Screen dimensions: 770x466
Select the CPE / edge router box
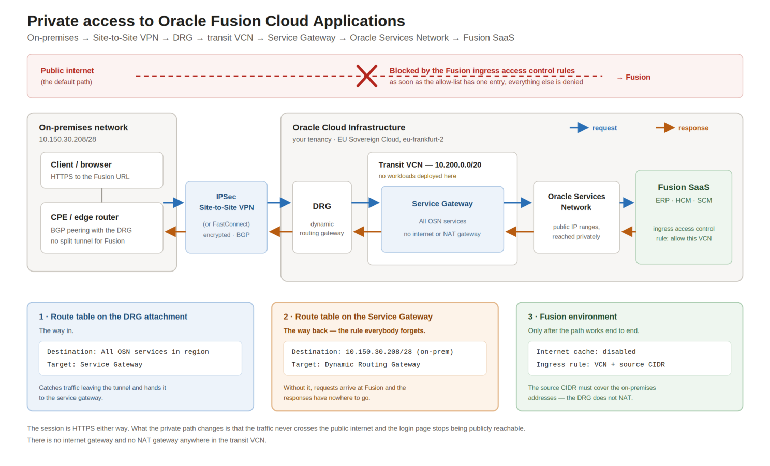click(102, 228)
